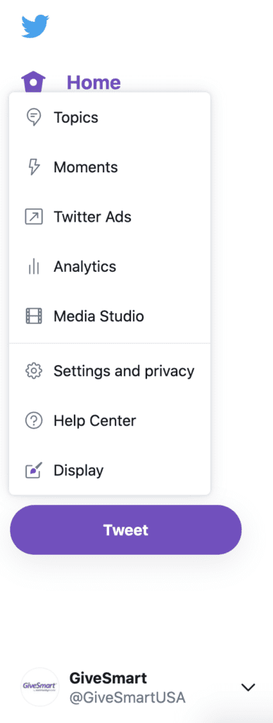This screenshot has height=723, width=273.
Task: Expand the account switcher chevron
Action: tap(248, 687)
